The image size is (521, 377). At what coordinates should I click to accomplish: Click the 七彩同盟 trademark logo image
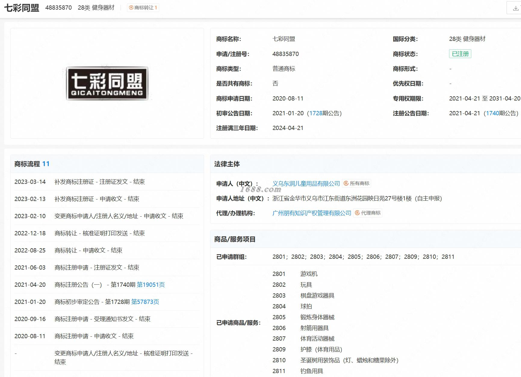[107, 84]
